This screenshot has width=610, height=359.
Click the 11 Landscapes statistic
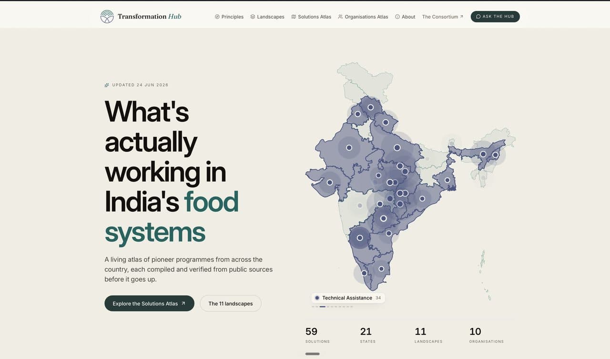(x=428, y=335)
